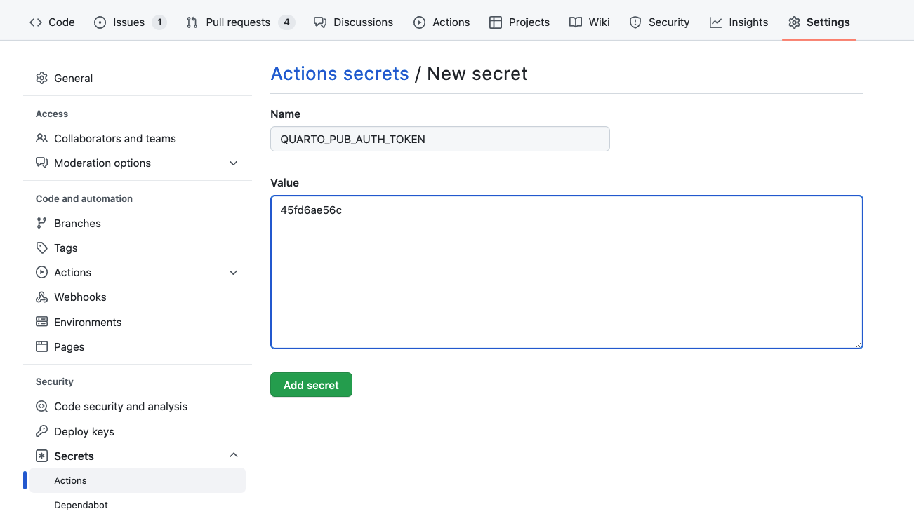
Task: Select Dependabot under Secrets
Action: pos(81,505)
